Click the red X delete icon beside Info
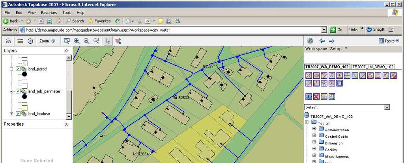Image resolution: width=404 pixels, height=163 pixels. tap(316, 96)
